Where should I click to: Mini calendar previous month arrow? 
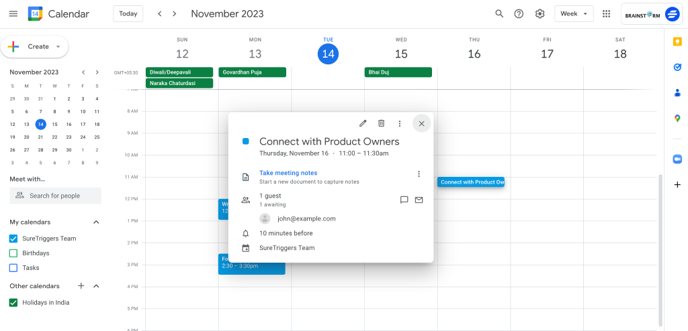point(83,72)
